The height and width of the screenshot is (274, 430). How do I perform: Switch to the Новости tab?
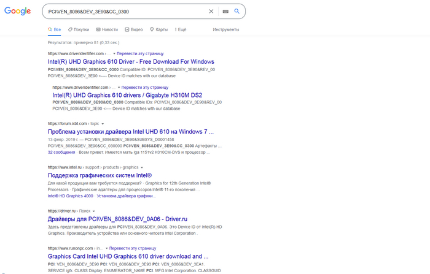(x=107, y=29)
